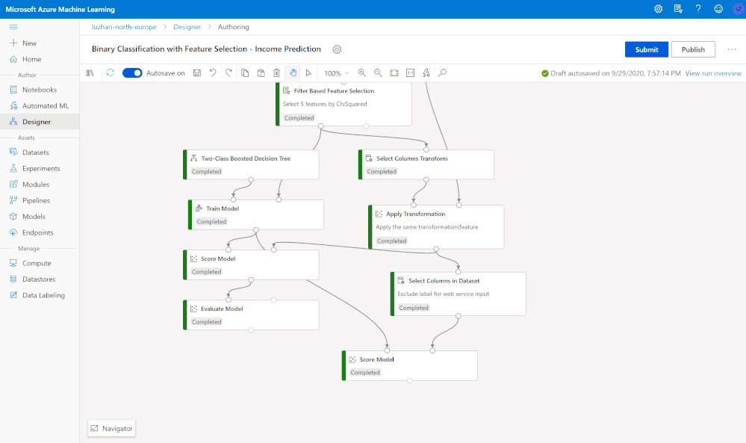Screen dimensions: 746x443
Task: Select the Two-Class Boosted Decision Tree module
Action: [x=251, y=164]
